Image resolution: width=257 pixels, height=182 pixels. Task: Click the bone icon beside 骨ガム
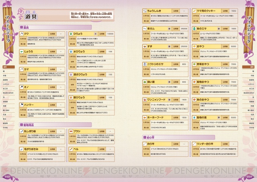(145, 28)
